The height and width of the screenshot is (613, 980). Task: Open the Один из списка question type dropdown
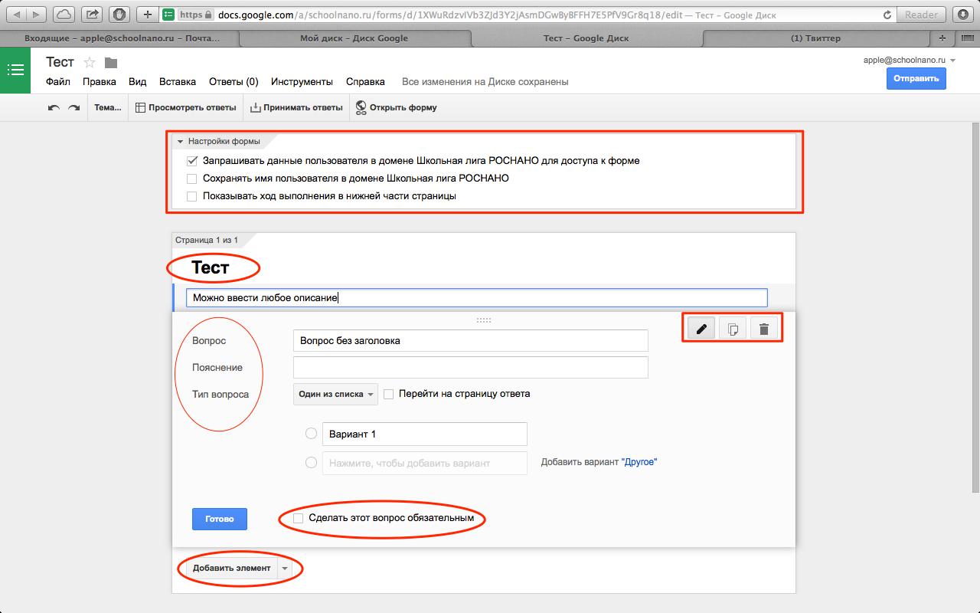336,394
